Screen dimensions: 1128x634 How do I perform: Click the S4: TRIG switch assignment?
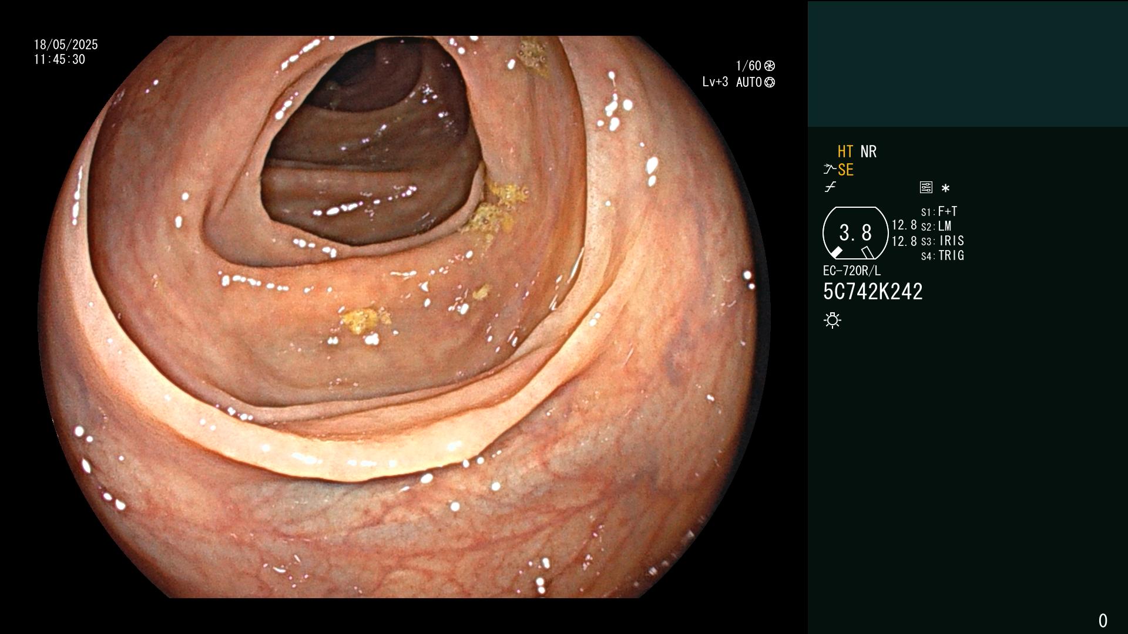pos(942,255)
